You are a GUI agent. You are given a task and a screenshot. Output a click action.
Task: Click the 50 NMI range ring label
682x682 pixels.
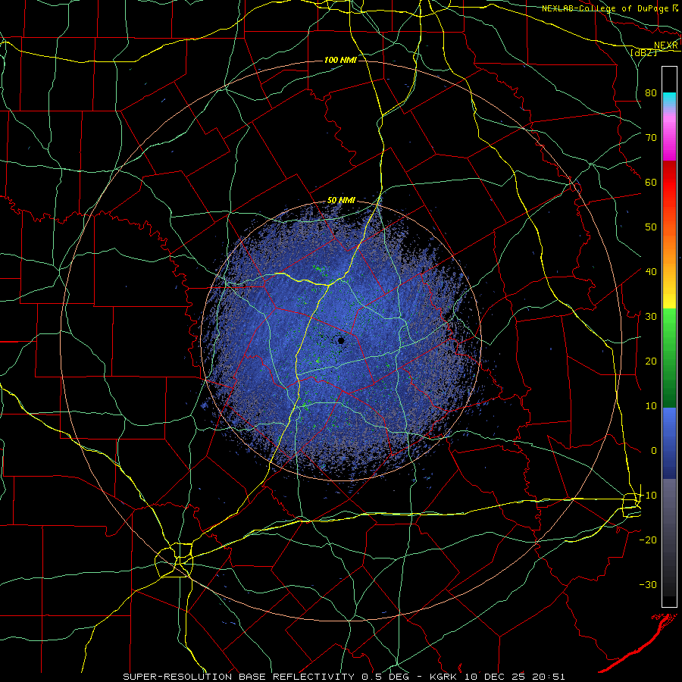342,201
